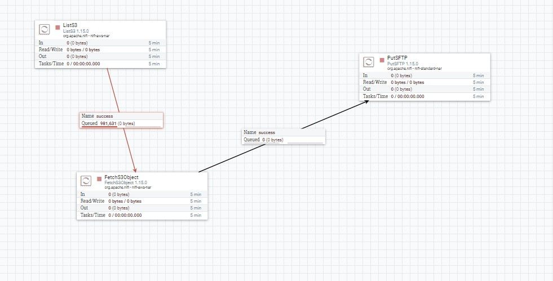
Task: Click the PutSFTP 1.15.0 version text
Action: click(402, 64)
